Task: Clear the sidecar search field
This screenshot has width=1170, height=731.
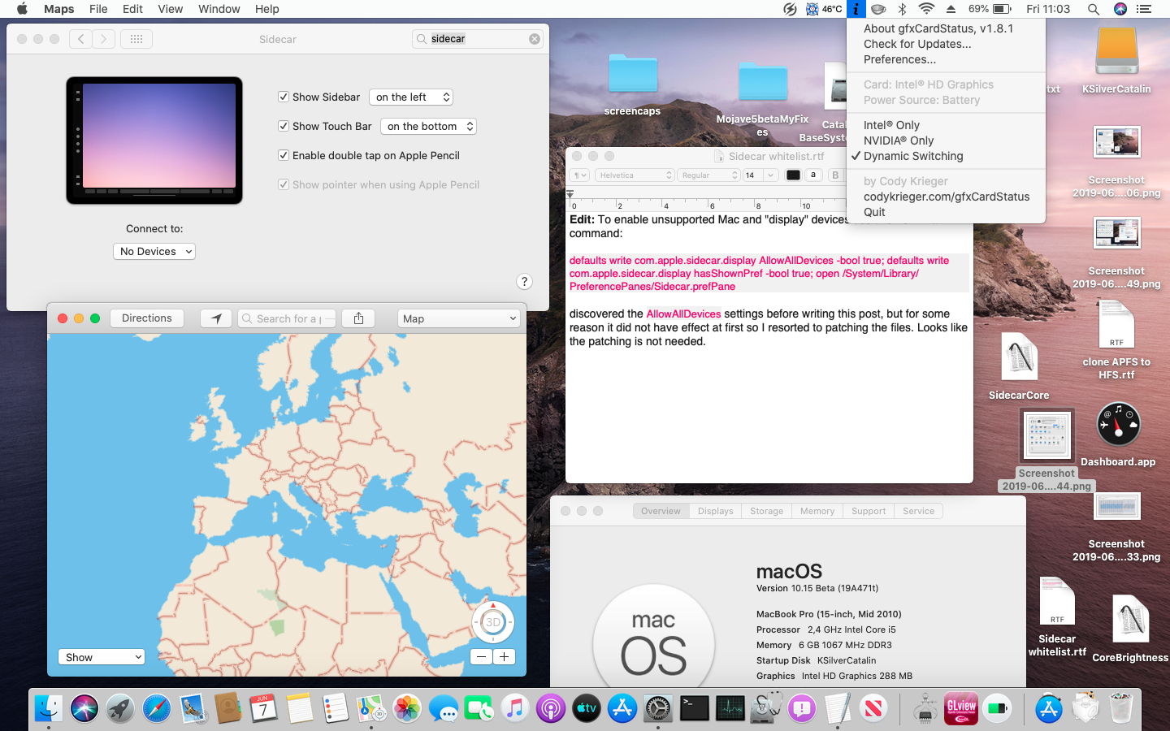Action: point(535,39)
